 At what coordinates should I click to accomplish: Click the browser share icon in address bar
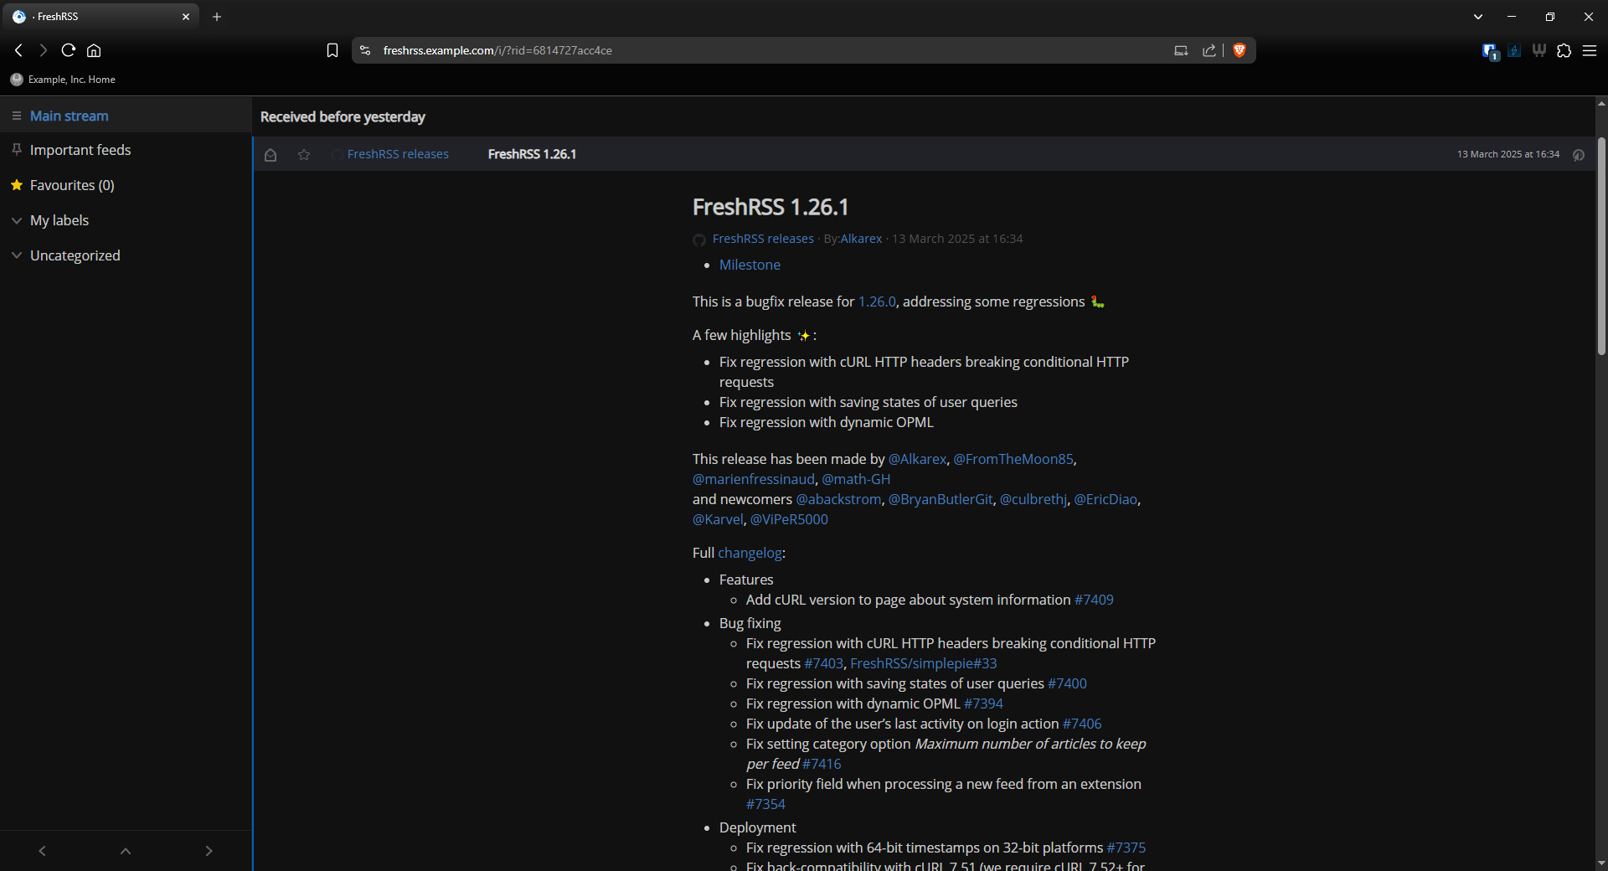pos(1209,50)
